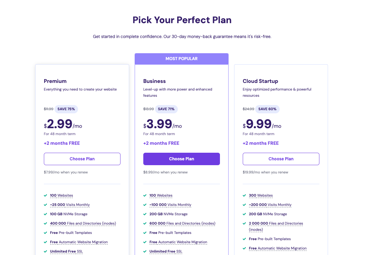Click the checkmark next to Unlimited Free SSL in Business
Viewport: 366px width, 255px height.
(x=145, y=251)
